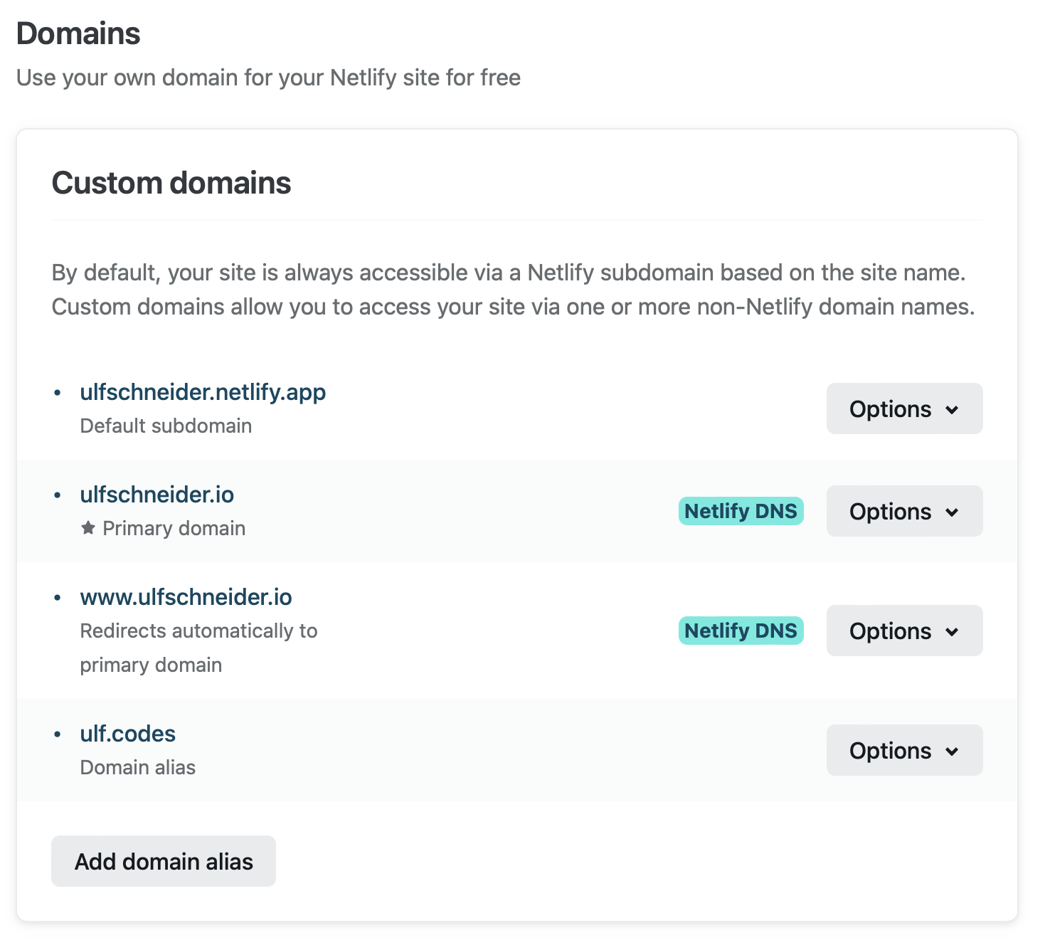
Task: Click the Domains page heading
Action: pos(78,33)
